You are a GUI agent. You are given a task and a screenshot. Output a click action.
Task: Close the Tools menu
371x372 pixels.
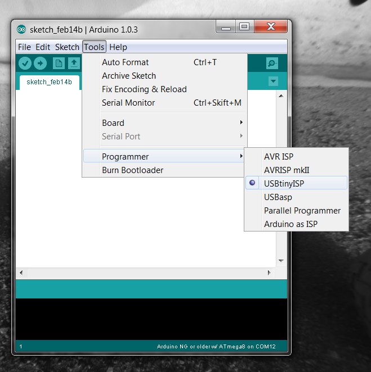point(94,47)
